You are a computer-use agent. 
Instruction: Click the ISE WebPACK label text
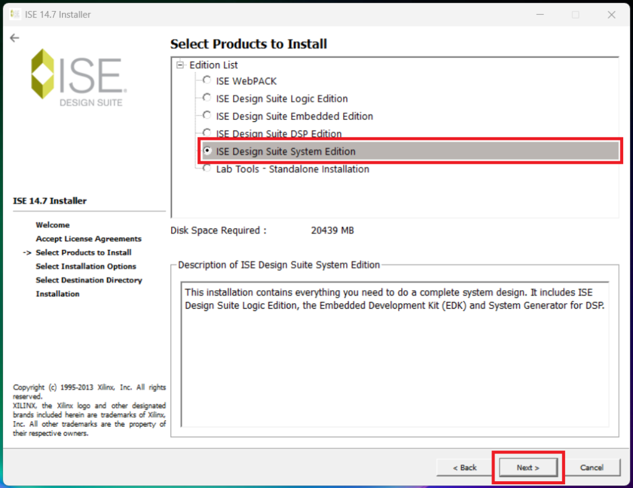pos(246,81)
